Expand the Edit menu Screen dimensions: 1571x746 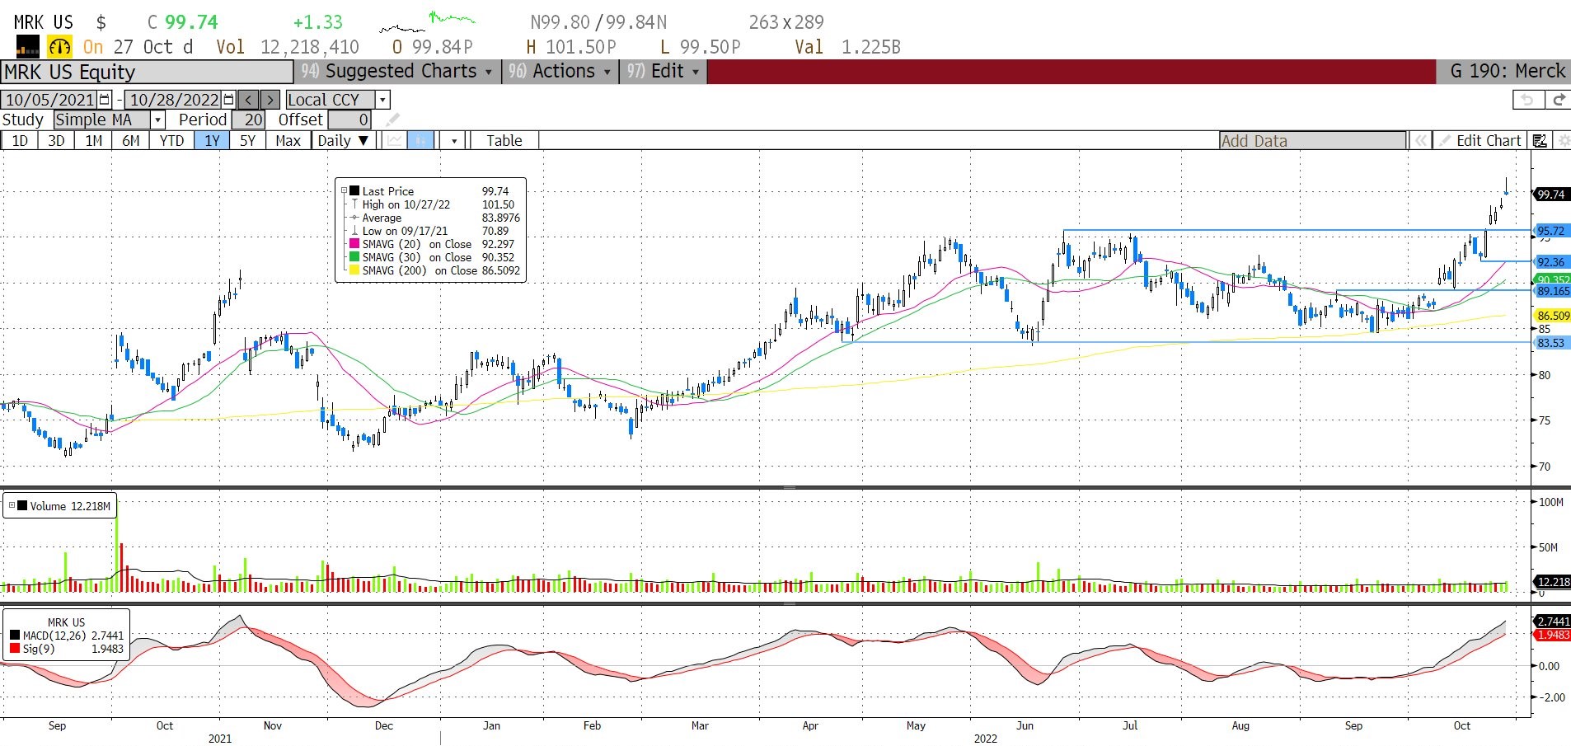[x=663, y=72]
